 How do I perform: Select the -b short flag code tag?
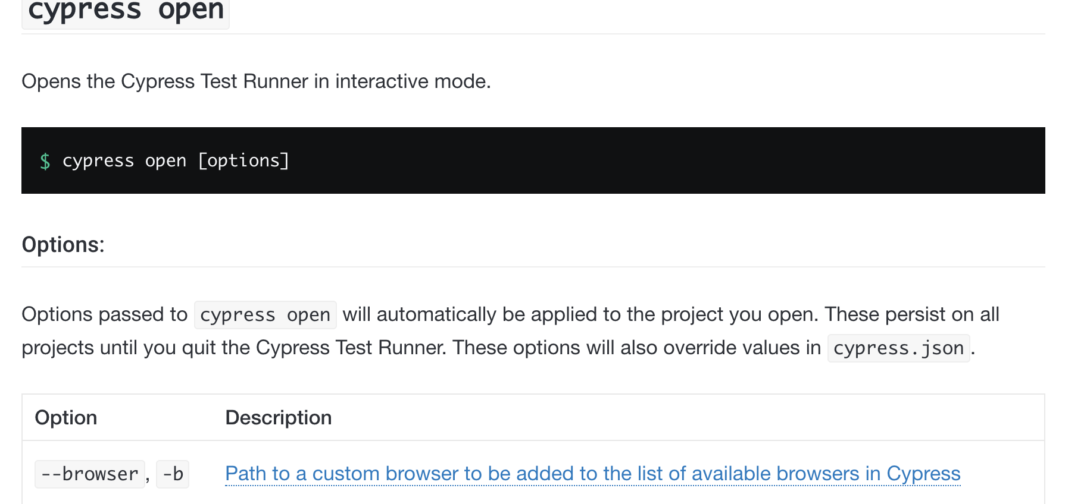[173, 474]
